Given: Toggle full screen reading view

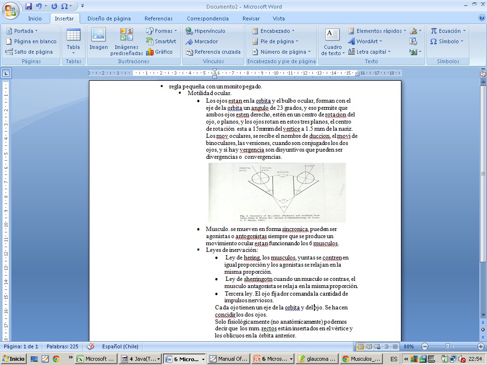Looking at the screenshot, I should (369, 346).
